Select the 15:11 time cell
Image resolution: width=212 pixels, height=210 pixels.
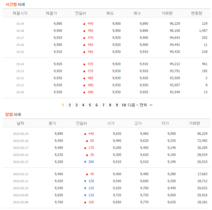tap(20, 85)
